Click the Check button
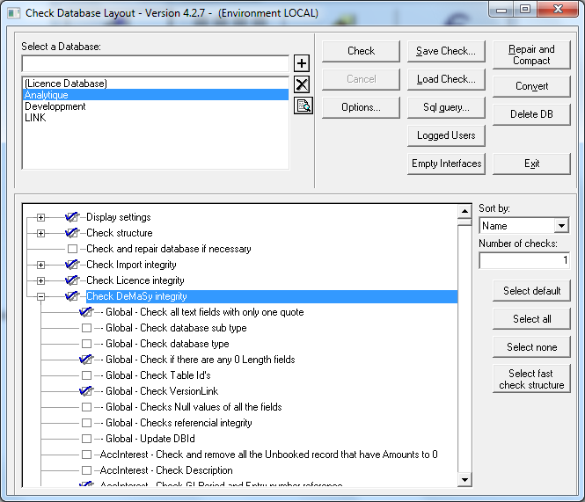The width and height of the screenshot is (585, 502). pos(361,51)
